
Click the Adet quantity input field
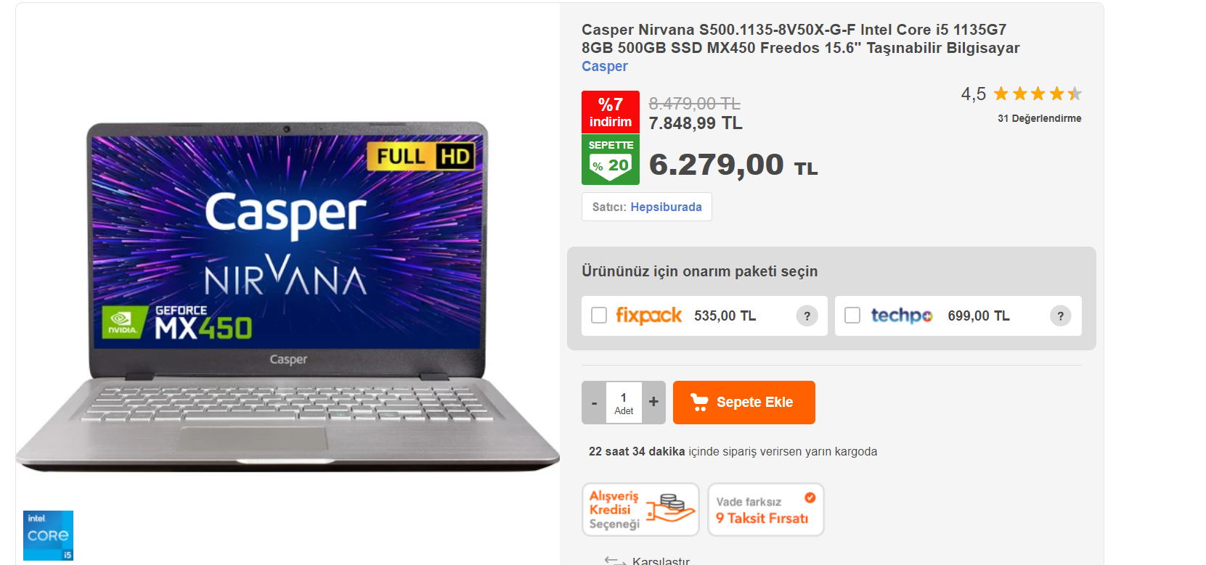click(624, 403)
